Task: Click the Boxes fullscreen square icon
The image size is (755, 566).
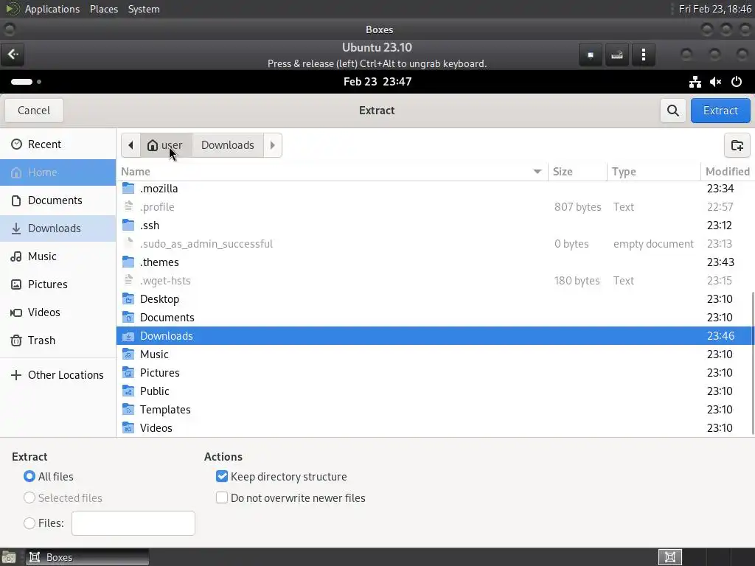Action: [x=591, y=55]
